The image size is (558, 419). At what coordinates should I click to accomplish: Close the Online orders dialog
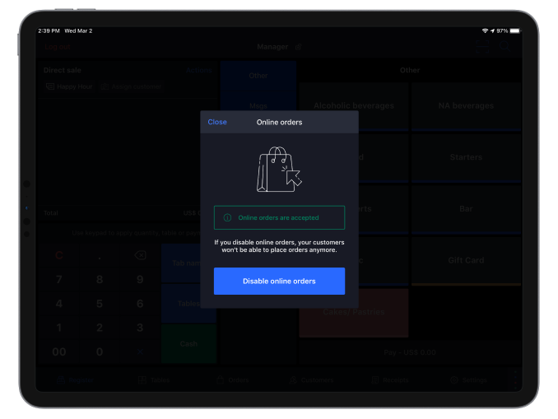[217, 122]
